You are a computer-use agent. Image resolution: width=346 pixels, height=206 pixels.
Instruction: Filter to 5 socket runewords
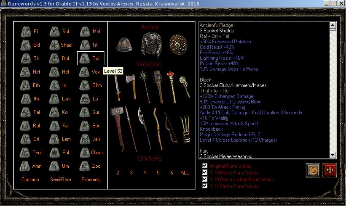[x=158, y=173]
